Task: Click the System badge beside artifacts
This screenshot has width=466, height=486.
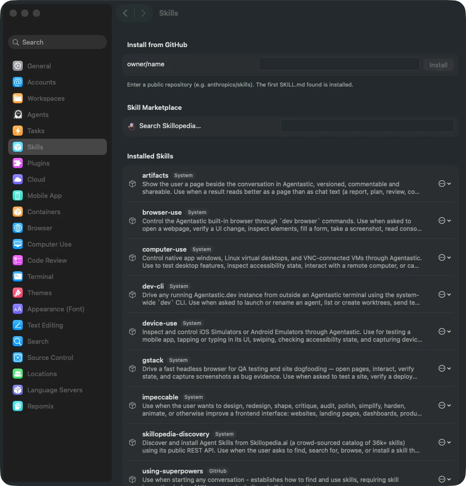Action: pos(183,176)
